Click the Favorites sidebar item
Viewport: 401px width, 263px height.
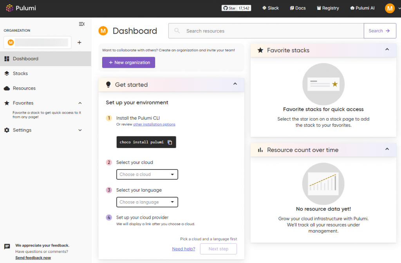(x=23, y=103)
